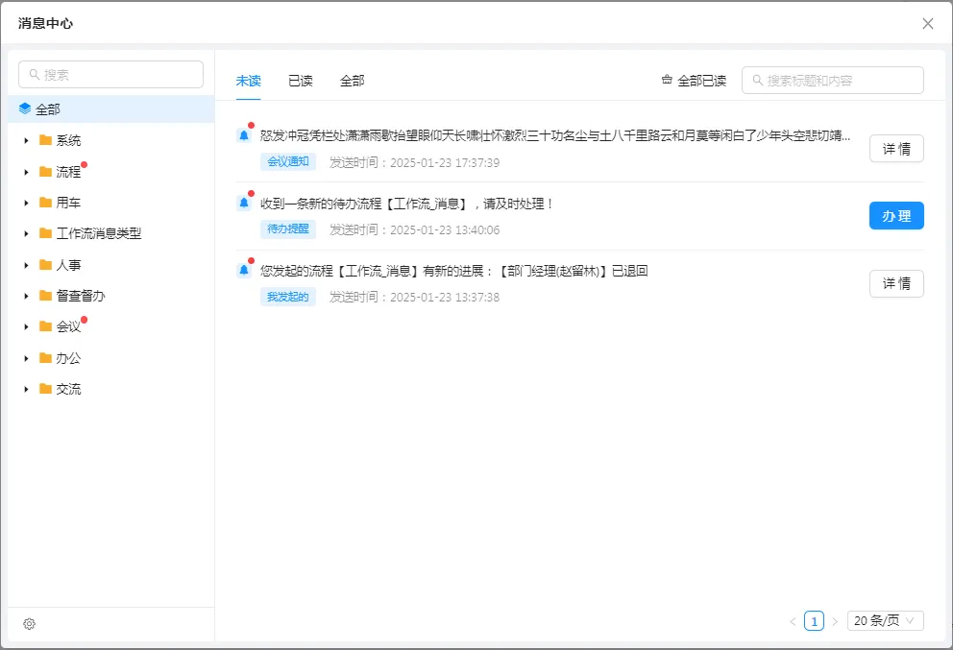Screen dimensions: 953x650
Task: Click the 全部已读 mark-all-read icon
Action: [667, 81]
